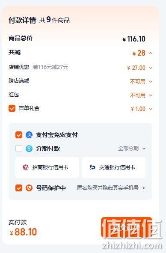This screenshot has width=166, height=253.
Task: Open the number protection arrow
Action: 144,188
